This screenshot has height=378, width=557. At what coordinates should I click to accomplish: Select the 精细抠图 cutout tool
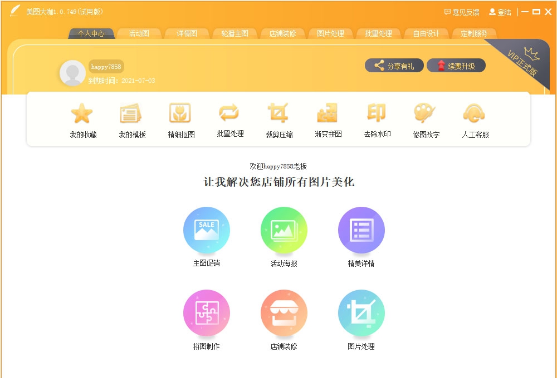(180, 120)
